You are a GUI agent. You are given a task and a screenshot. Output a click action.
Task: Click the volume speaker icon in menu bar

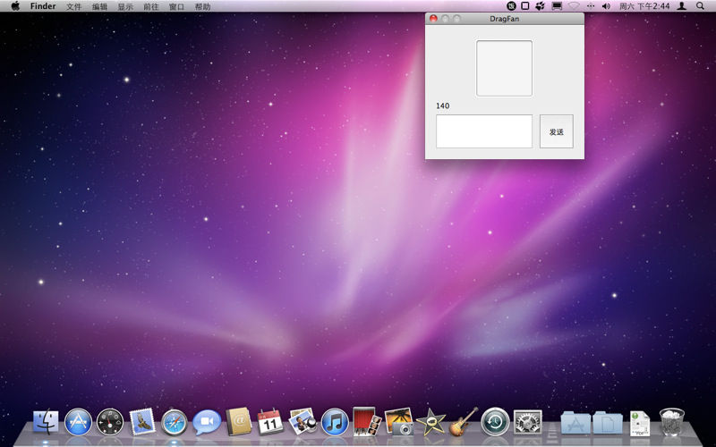(606, 6)
